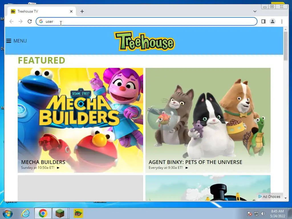Image resolution: width=292 pixels, height=219 pixels.
Task: Click the MENU label text
Action: point(20,41)
